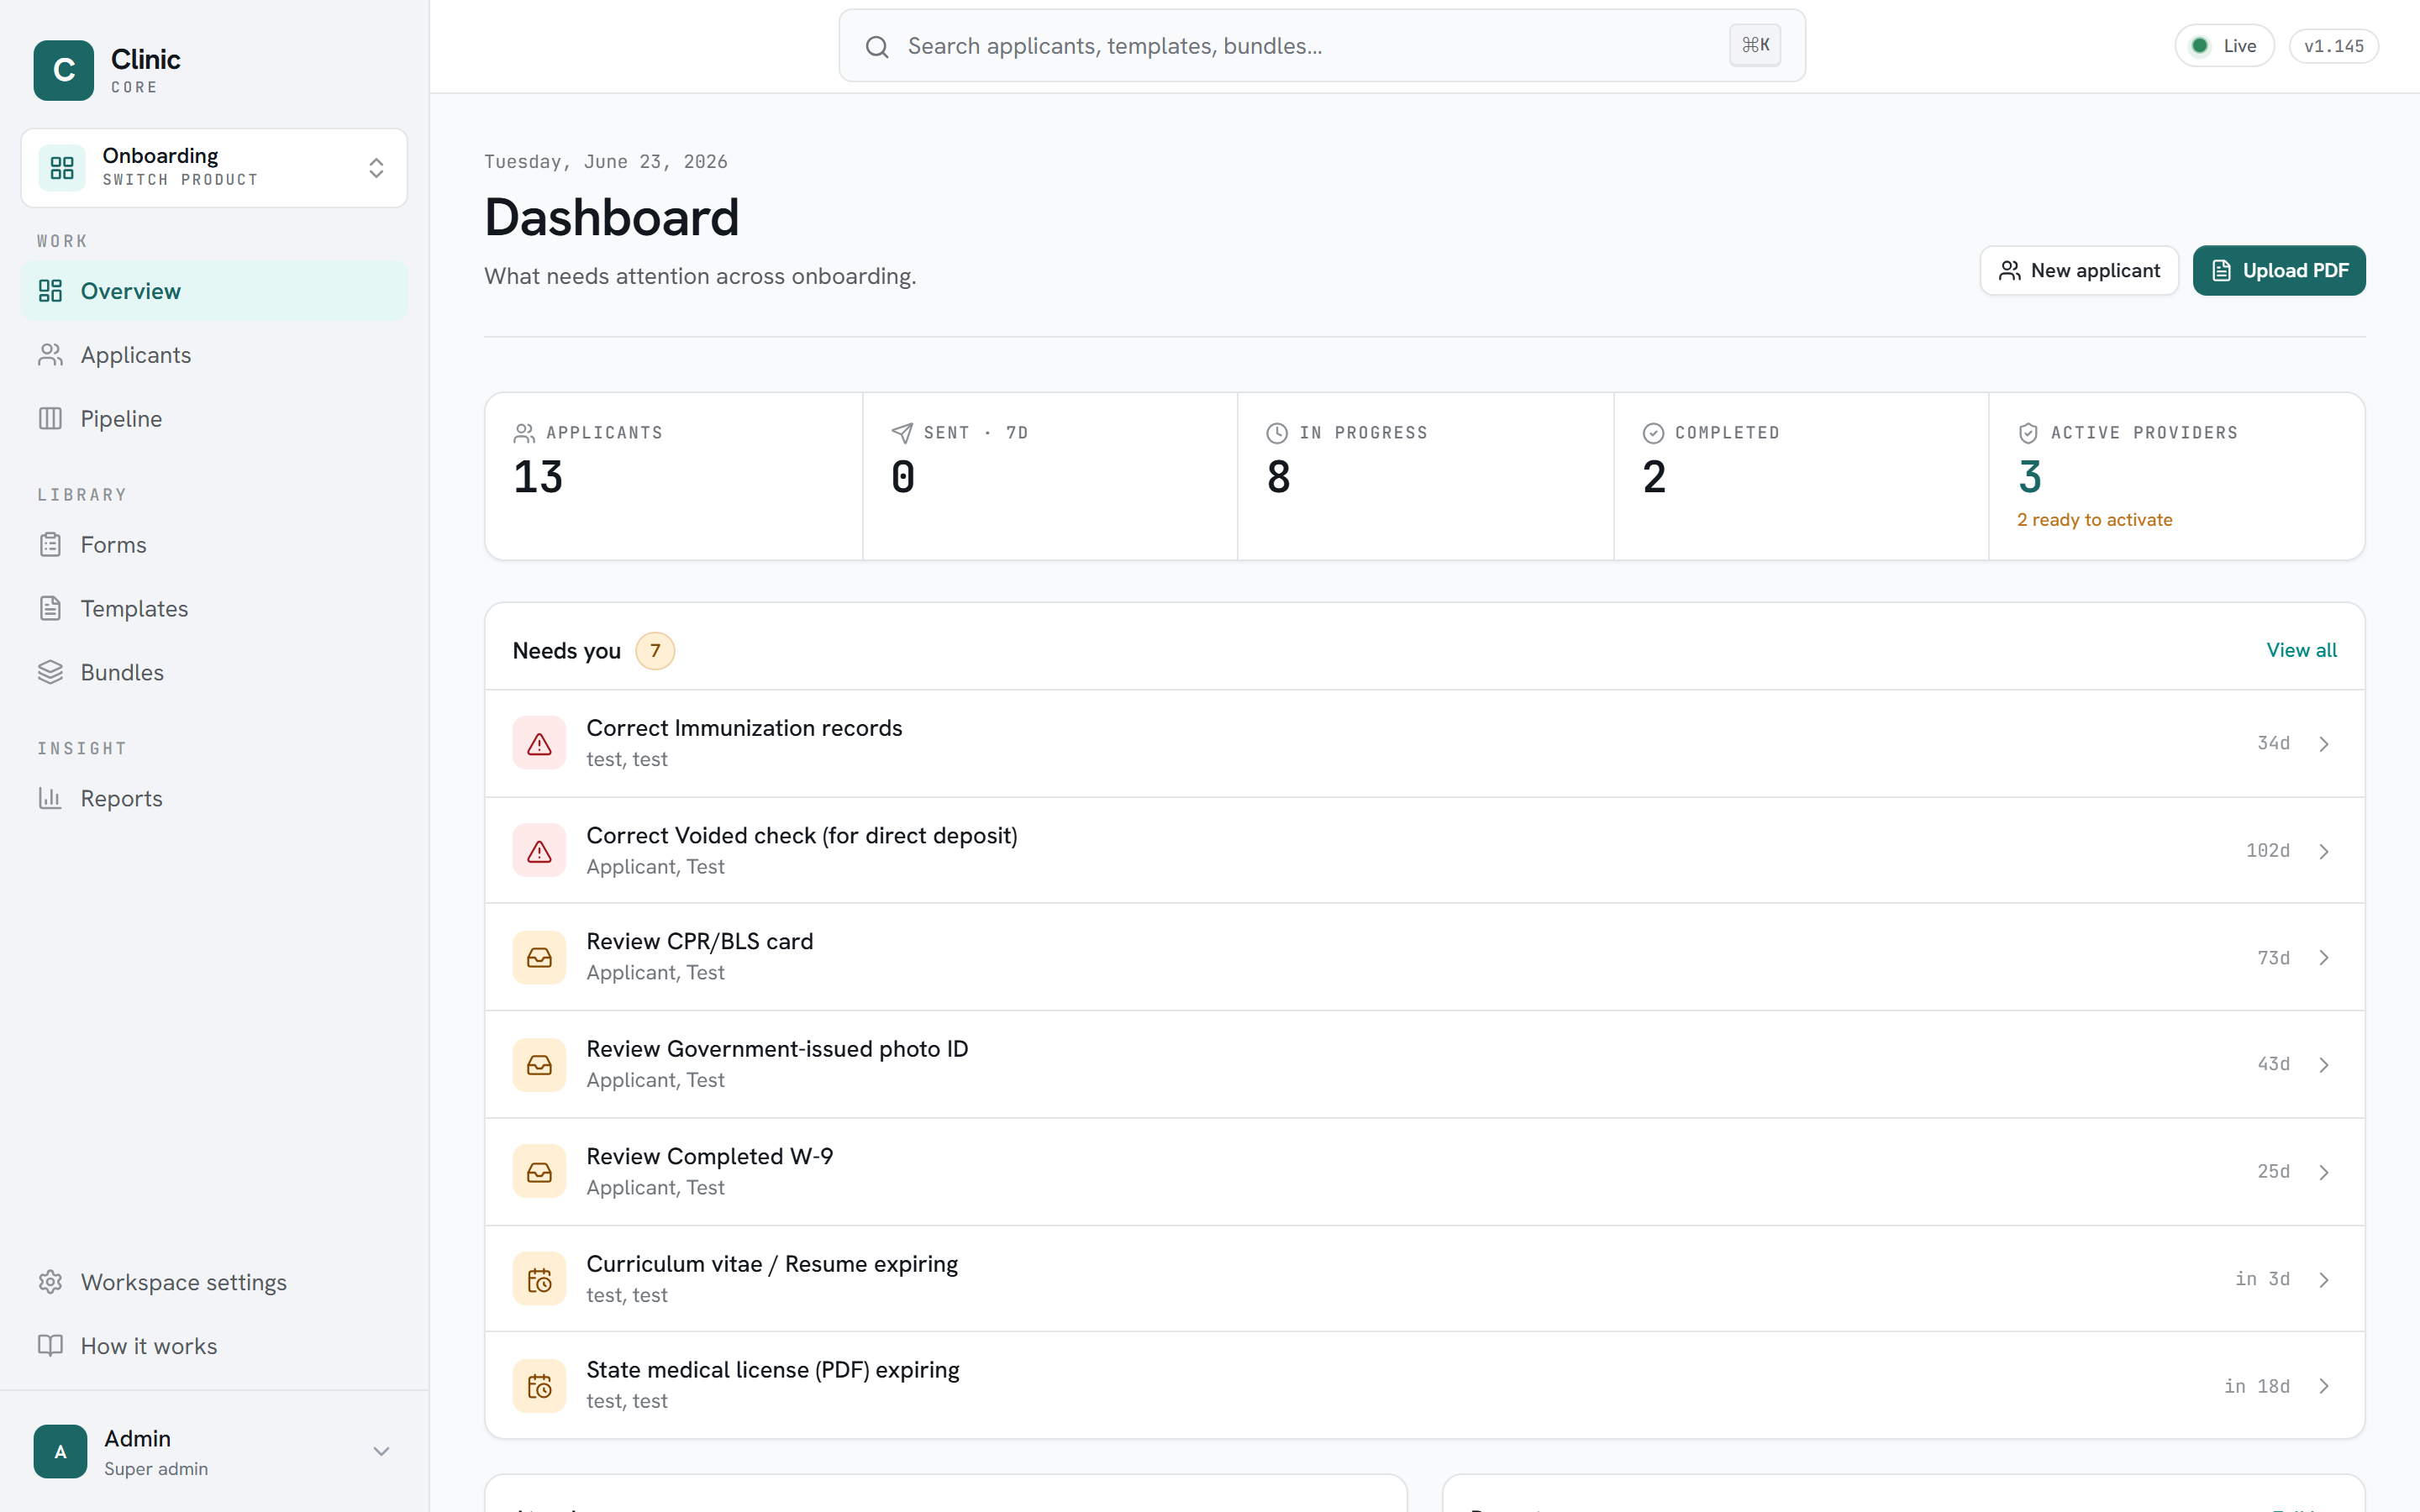
Task: Click the Workspace settings gear icon
Action: [x=50, y=1282]
